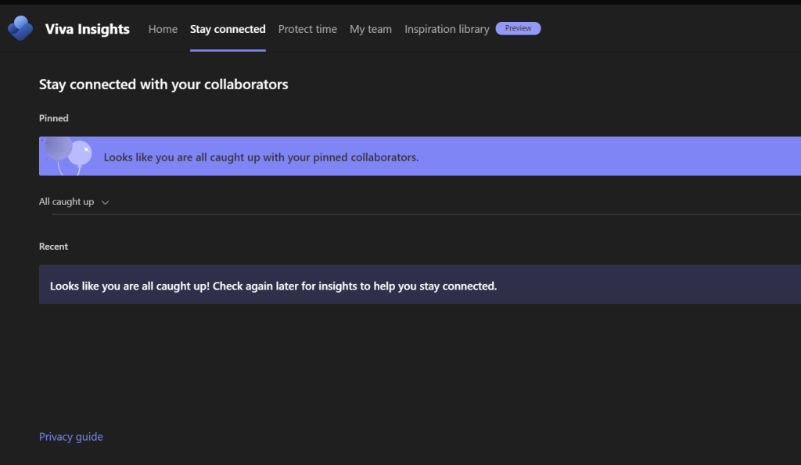Open the Privacy guide link
801x465 pixels.
click(71, 437)
